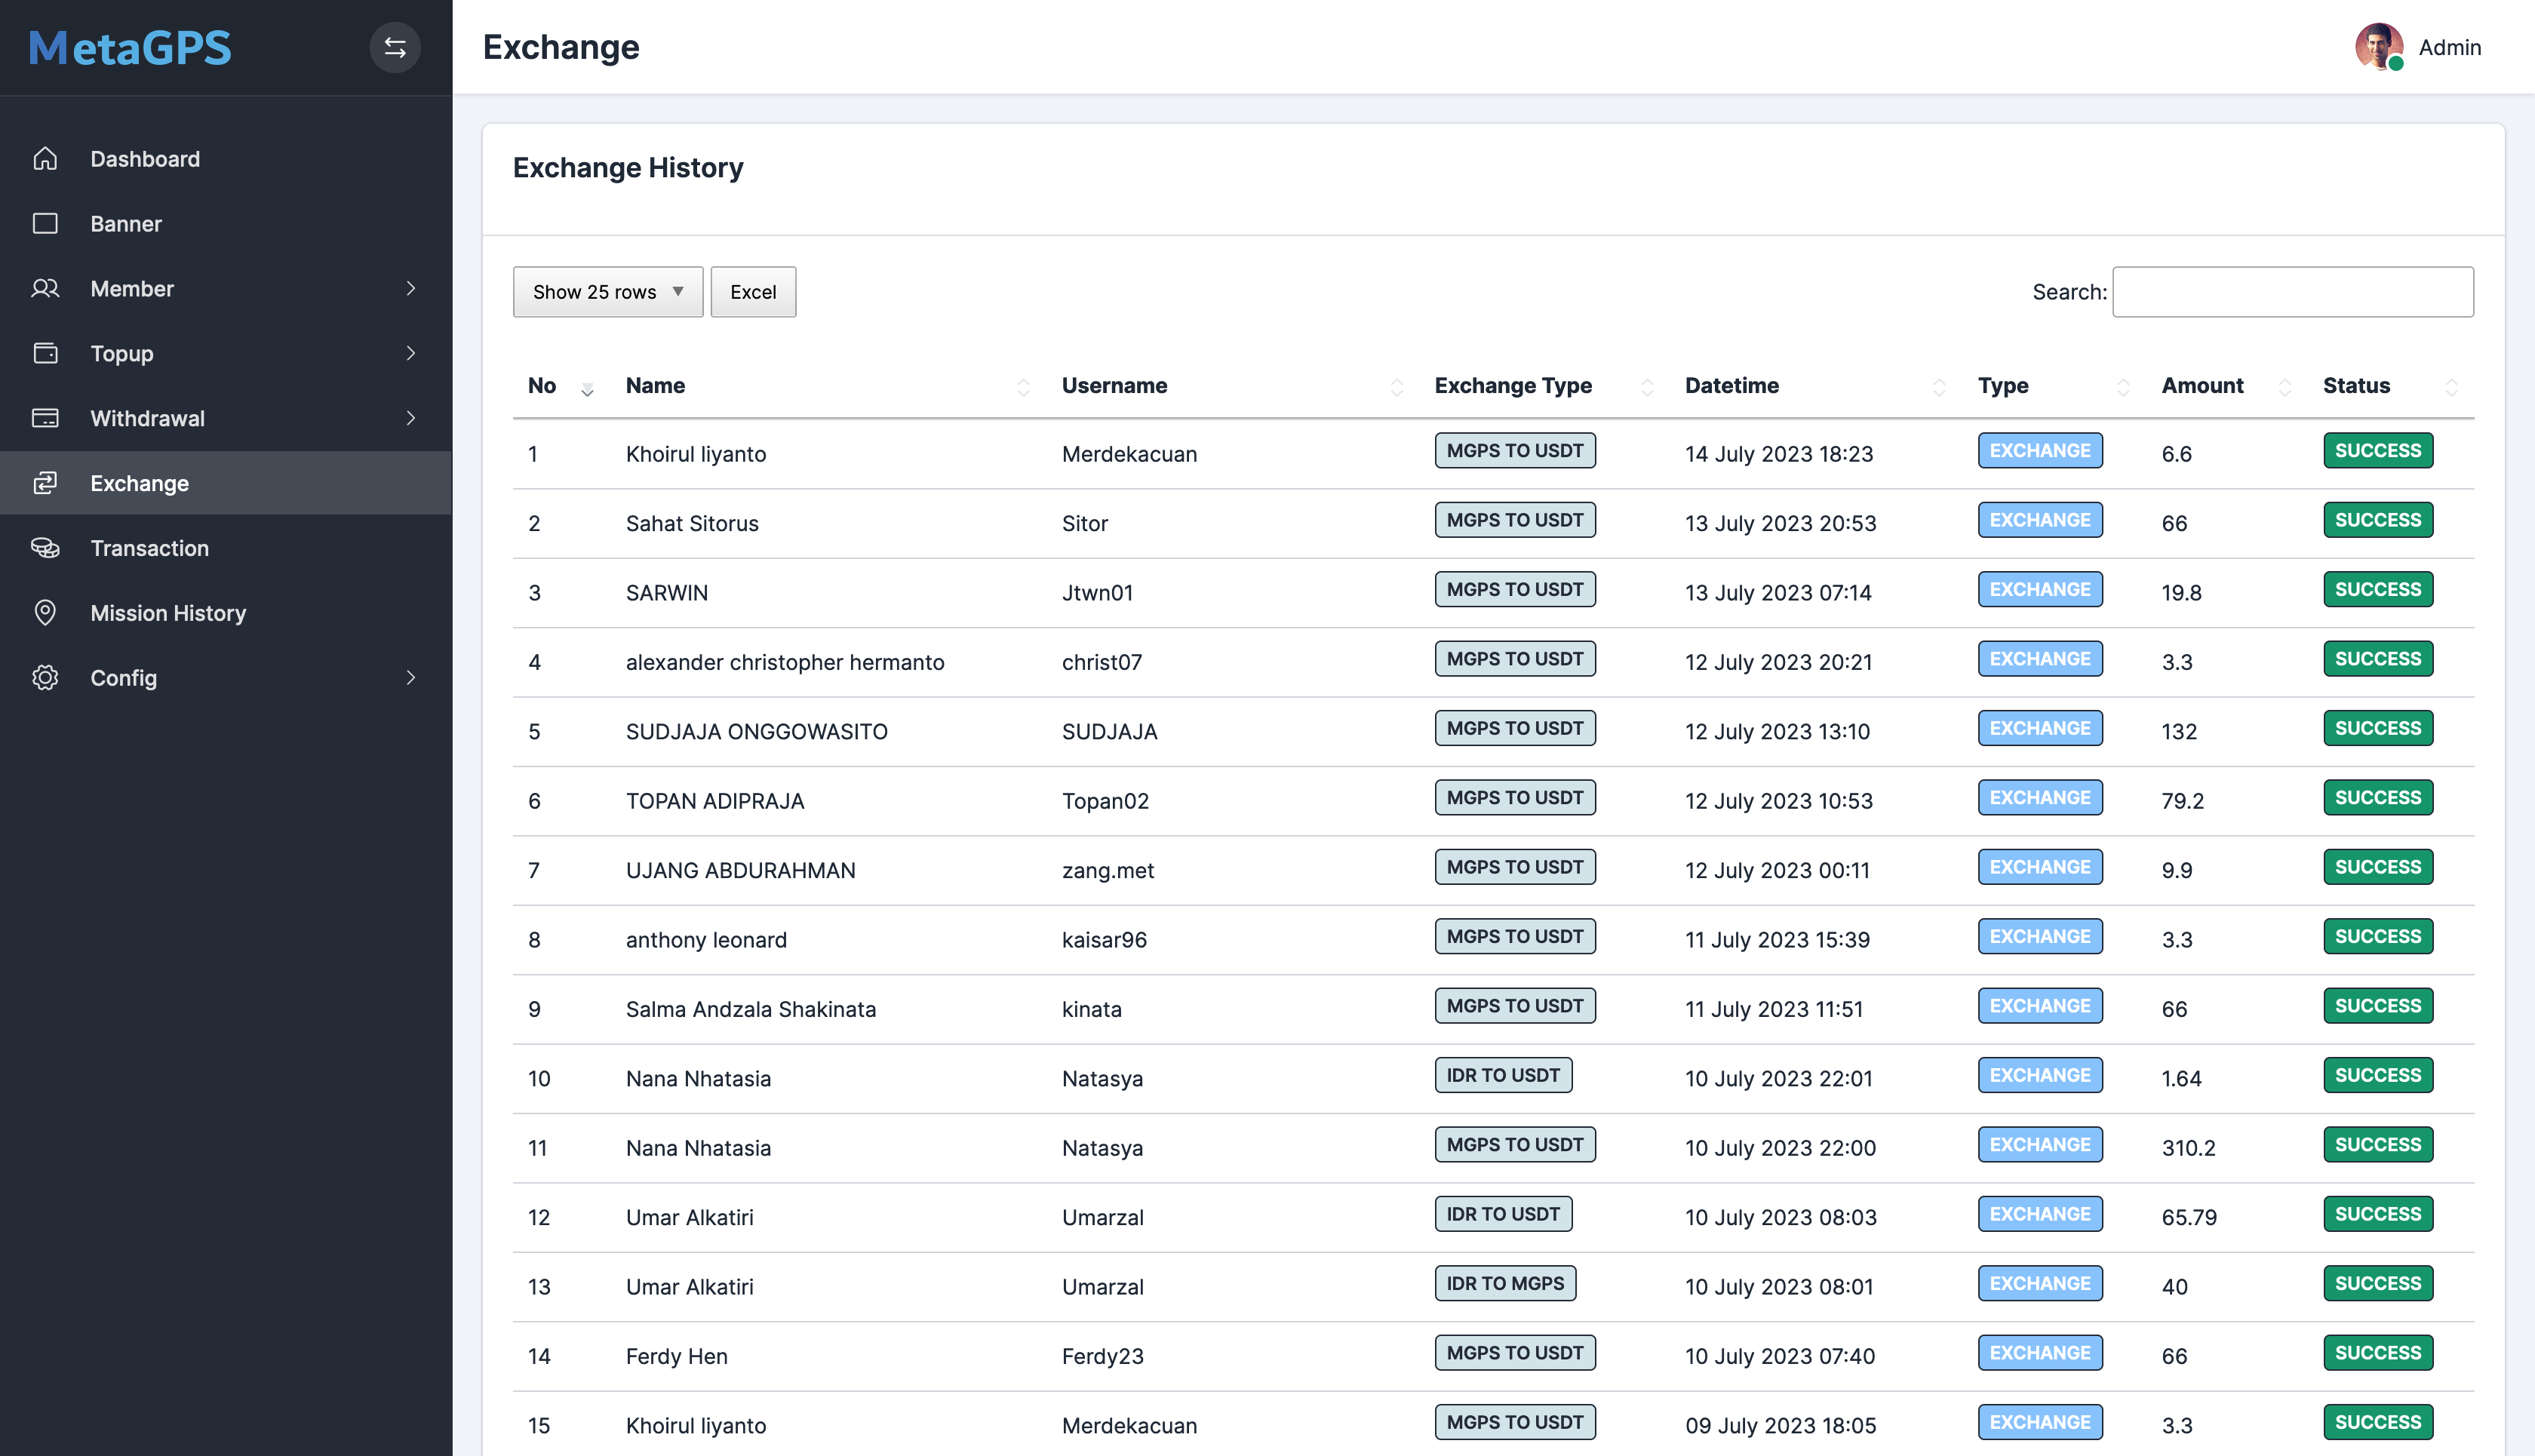Click datetime 14 July 2023 18:23
Screen dimensions: 2535x1456
[x=1779, y=454]
